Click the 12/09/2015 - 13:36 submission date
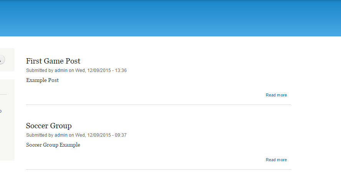Screen dimensions: 341x175 pos(101,70)
